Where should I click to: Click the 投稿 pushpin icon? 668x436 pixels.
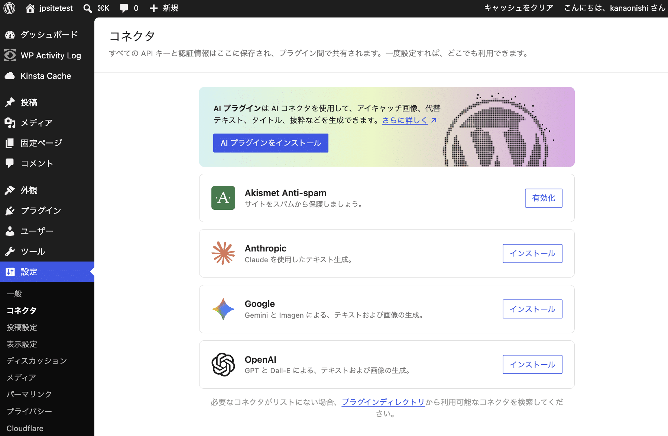[10, 102]
